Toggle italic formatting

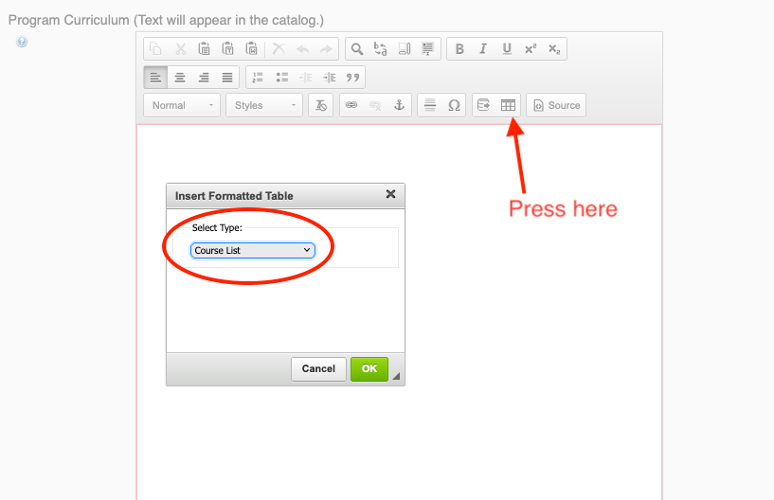point(483,49)
